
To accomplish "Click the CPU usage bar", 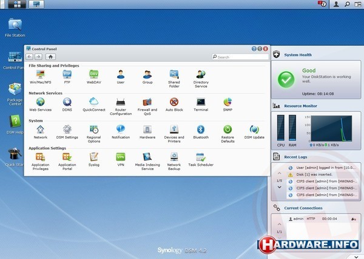I will 281,128.
